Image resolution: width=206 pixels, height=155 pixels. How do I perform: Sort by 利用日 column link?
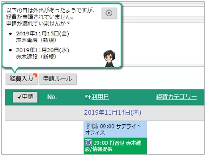click(100, 97)
